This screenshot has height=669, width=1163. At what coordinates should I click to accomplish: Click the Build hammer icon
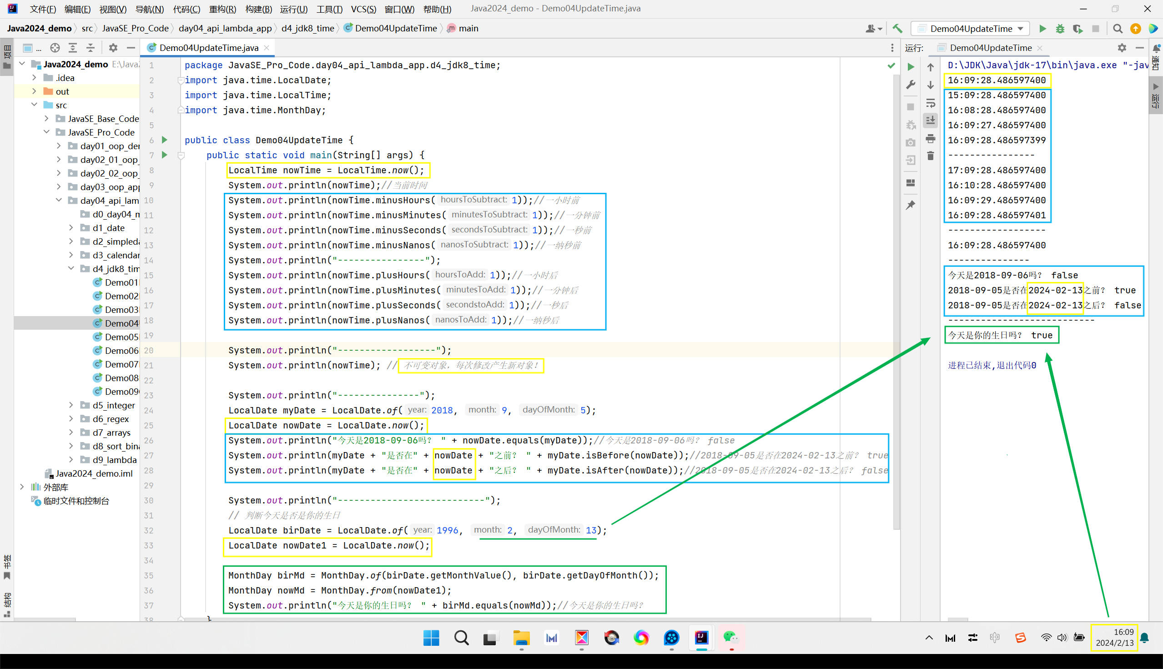[x=897, y=29]
